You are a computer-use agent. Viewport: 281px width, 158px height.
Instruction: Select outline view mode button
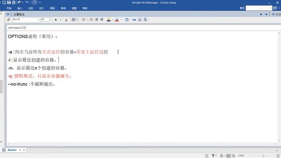point(233,156)
